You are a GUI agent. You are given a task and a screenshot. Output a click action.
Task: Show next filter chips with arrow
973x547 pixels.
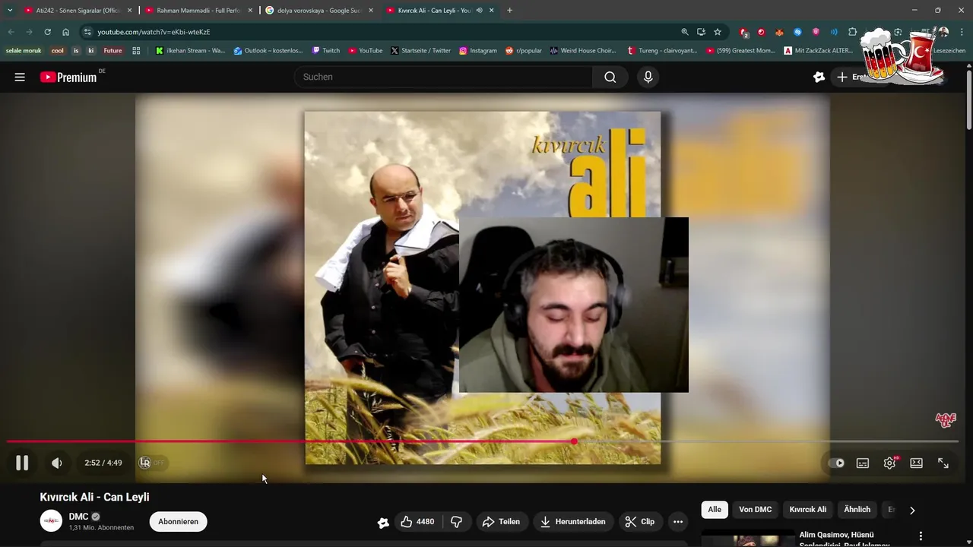pos(912,510)
